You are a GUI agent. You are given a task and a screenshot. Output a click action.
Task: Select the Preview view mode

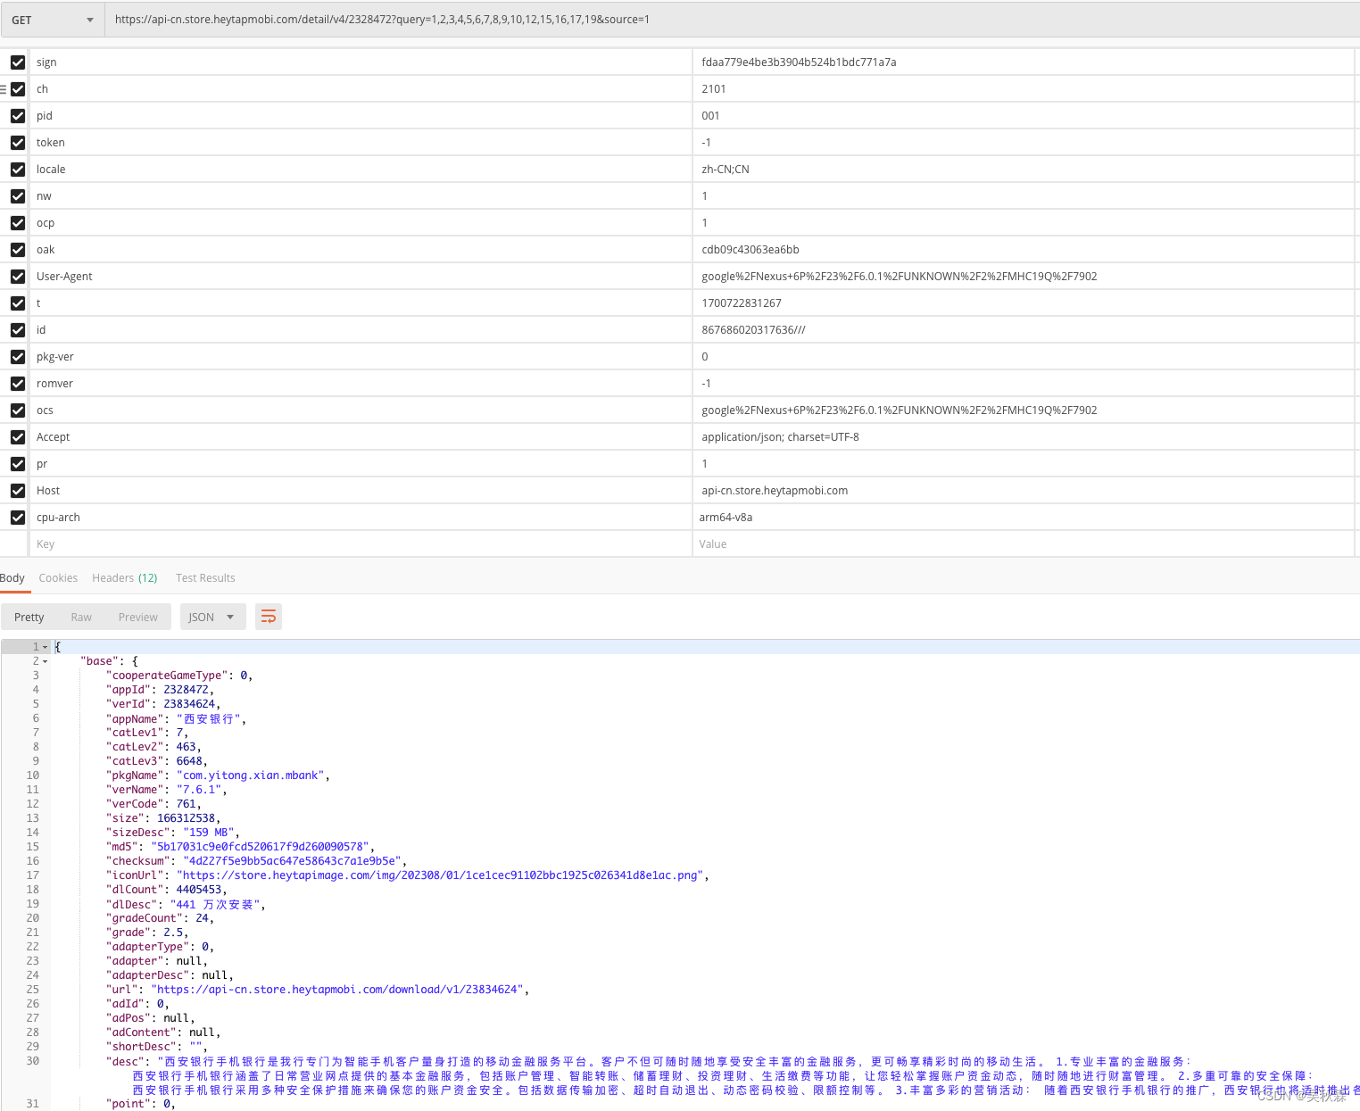coord(138,617)
